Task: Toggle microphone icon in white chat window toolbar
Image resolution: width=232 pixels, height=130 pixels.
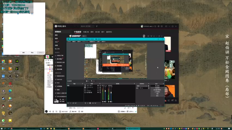Action: (53, 112)
